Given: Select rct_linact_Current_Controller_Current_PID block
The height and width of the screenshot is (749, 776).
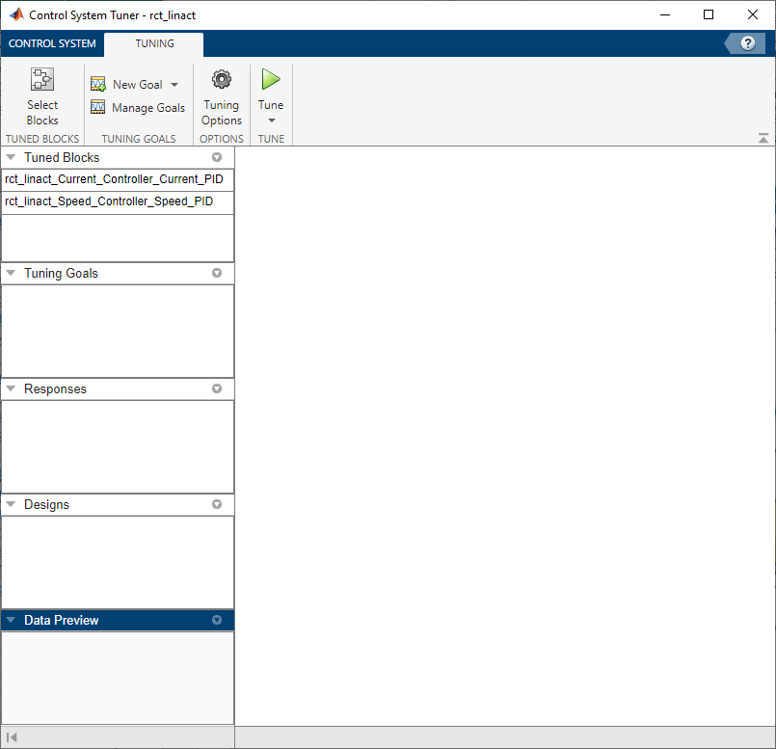Looking at the screenshot, I should (114, 179).
